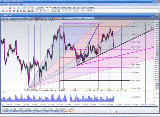Click the Print icon
This screenshot has width=160, height=117.
[x=14, y=8]
